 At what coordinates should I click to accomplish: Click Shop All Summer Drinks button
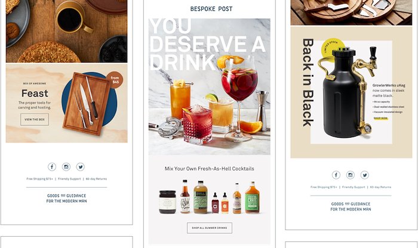pos(210,228)
